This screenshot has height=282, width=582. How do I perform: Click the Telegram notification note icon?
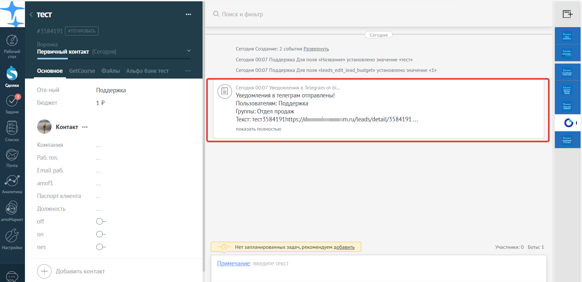[225, 92]
